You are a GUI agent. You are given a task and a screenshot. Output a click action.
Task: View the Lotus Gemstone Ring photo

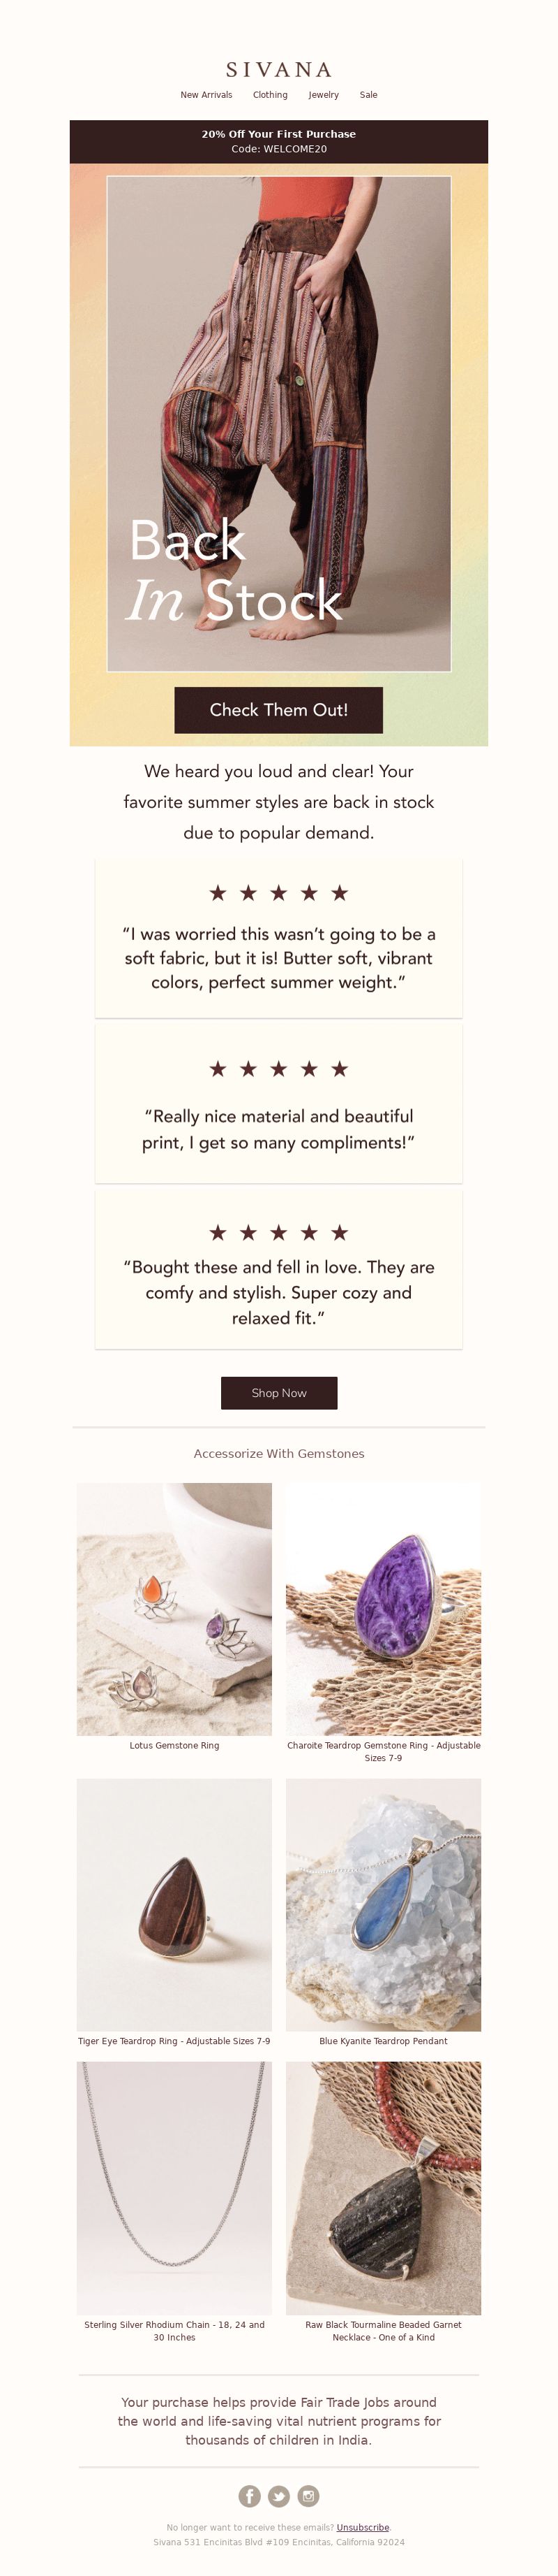[x=174, y=1609]
